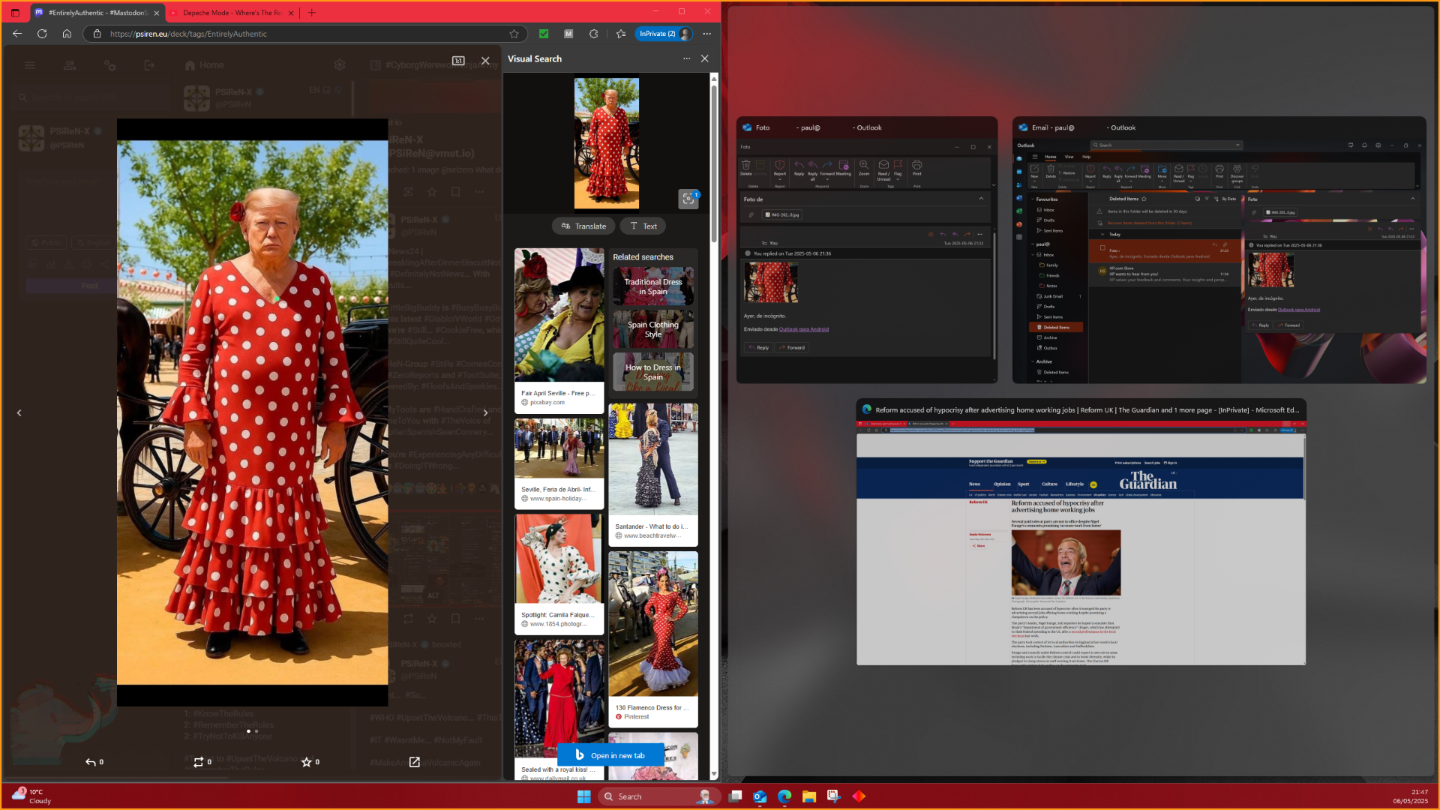The height and width of the screenshot is (810, 1440).
Task: Click Visual Search panel scrollbar down arrow
Action: point(714,774)
